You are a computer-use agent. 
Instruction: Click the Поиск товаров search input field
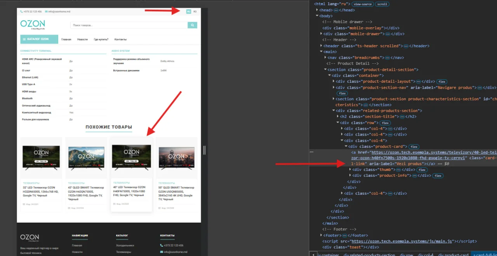(129, 25)
